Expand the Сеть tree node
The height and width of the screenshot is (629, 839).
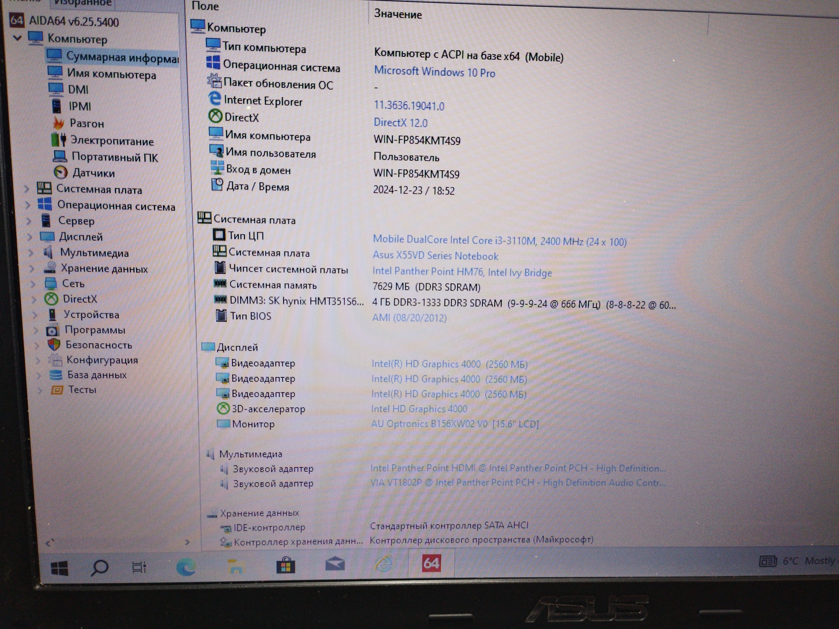pyautogui.click(x=33, y=283)
